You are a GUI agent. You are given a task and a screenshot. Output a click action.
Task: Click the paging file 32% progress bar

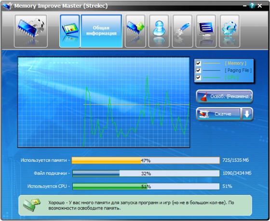[146, 173]
